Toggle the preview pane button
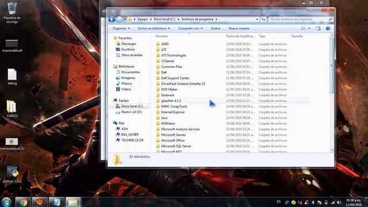368x207 pixels. 318,28
